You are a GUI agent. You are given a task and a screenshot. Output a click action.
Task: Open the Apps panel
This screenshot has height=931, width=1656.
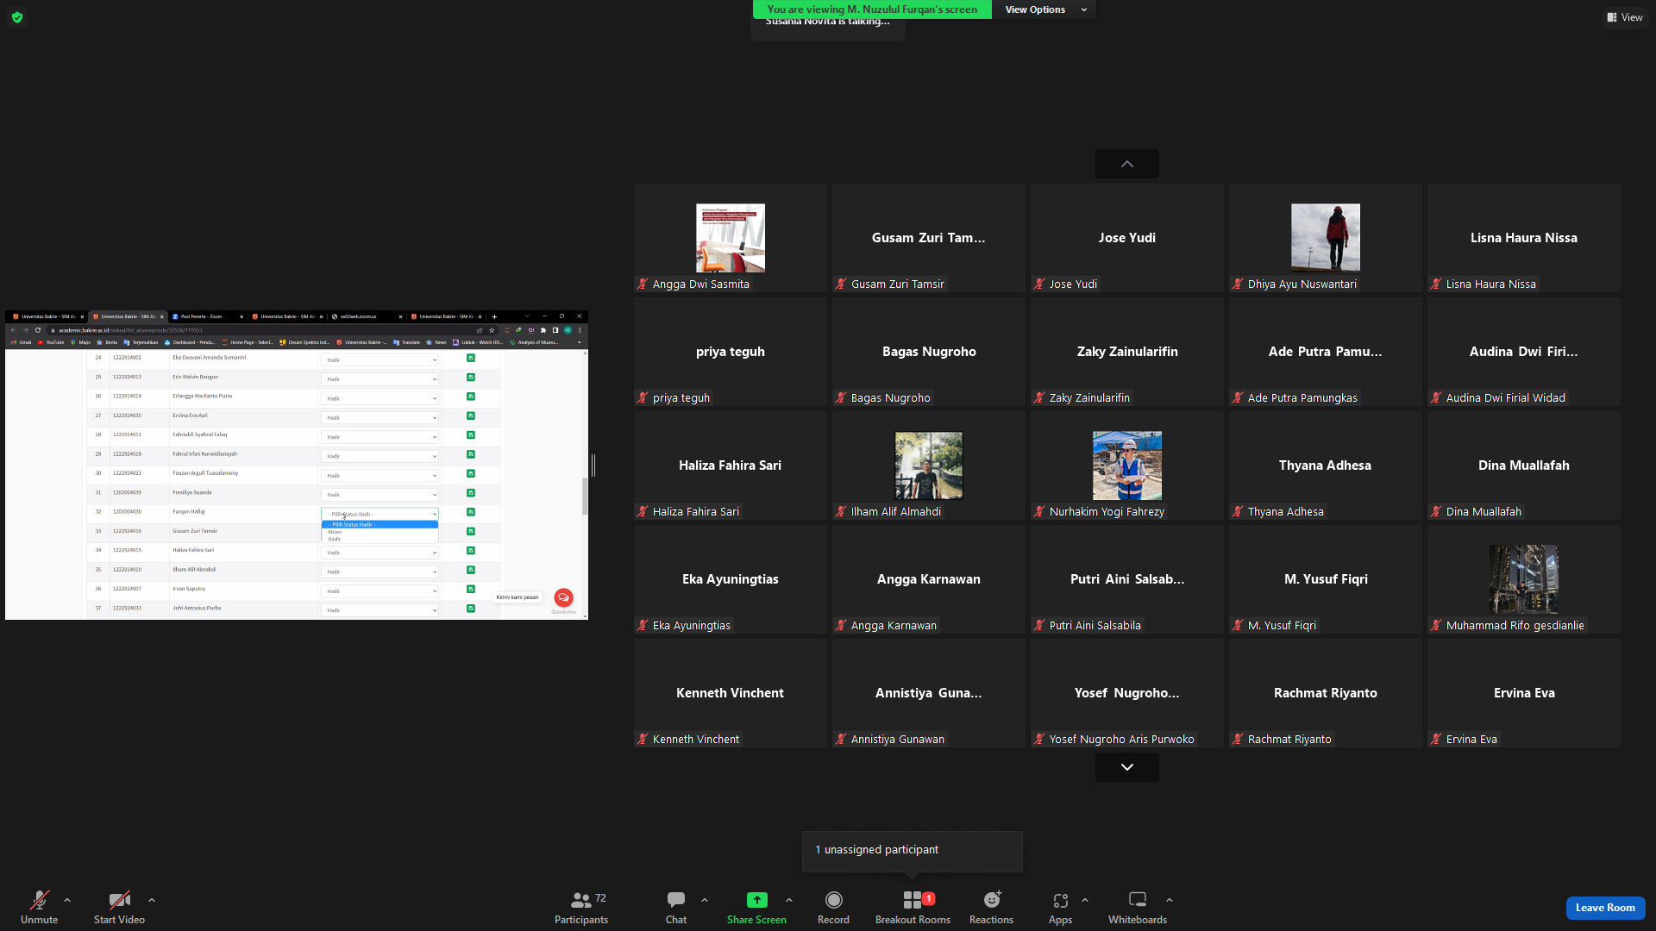[x=1060, y=907]
